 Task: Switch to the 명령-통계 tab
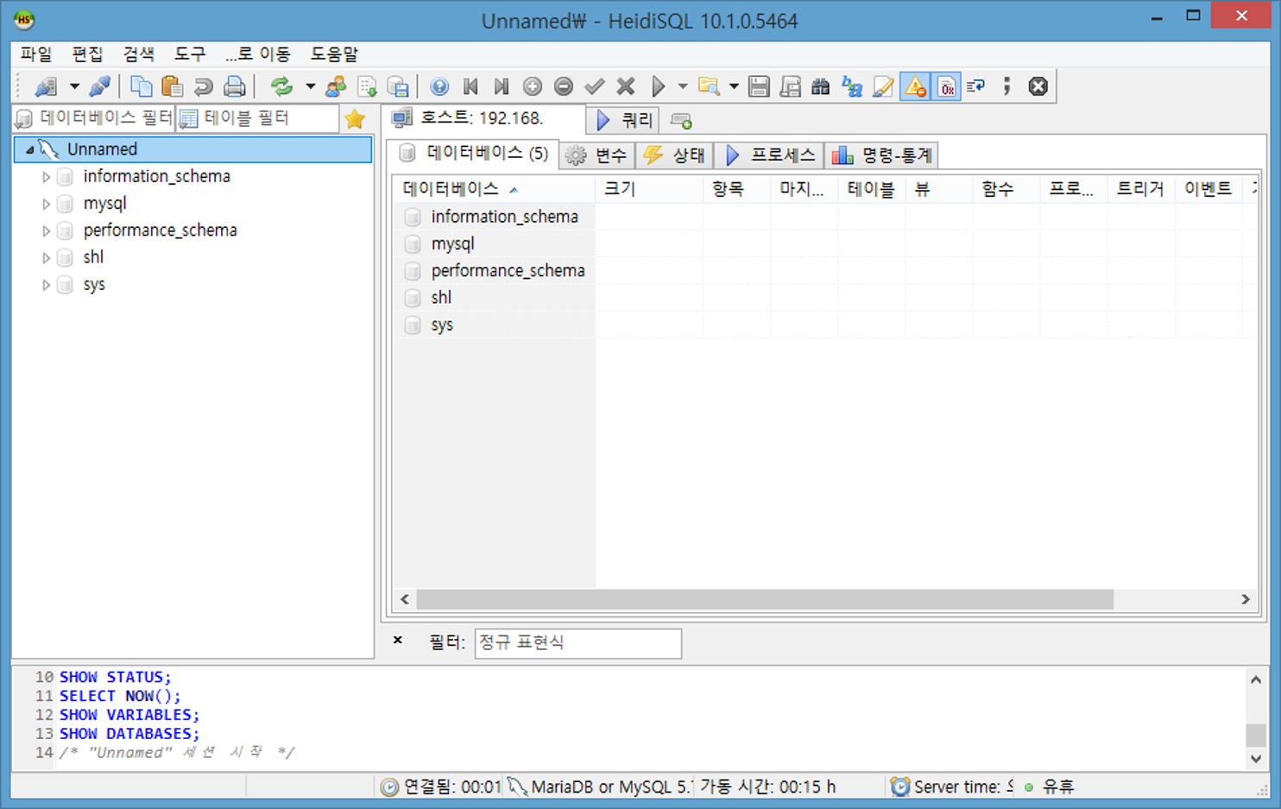pyautogui.click(x=882, y=155)
